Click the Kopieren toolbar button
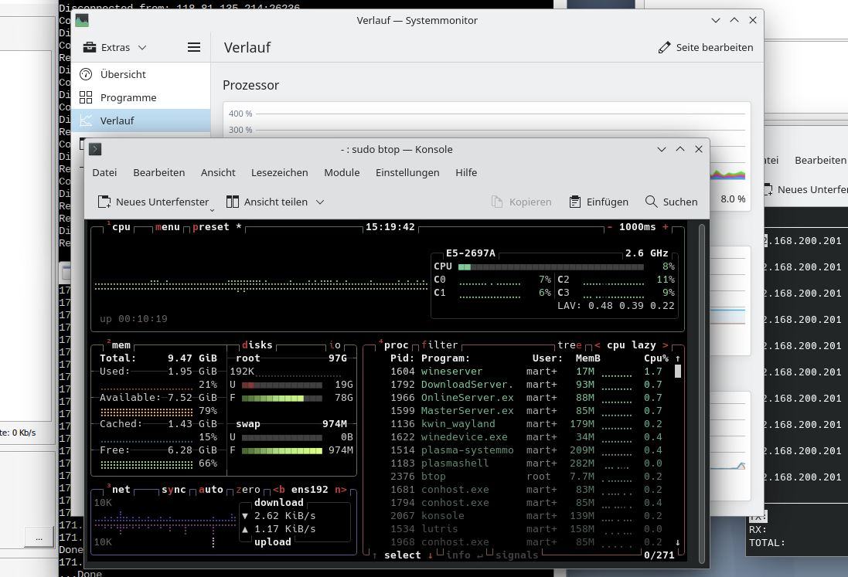The height and width of the screenshot is (577, 848). (x=521, y=202)
